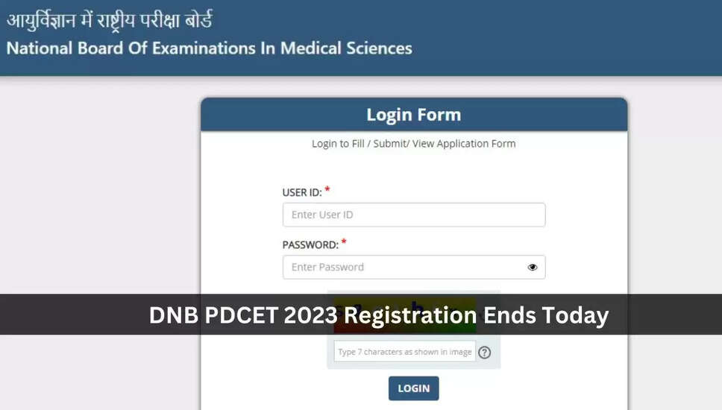
Task: Toggle password visibility eye icon
Action: [x=533, y=267]
